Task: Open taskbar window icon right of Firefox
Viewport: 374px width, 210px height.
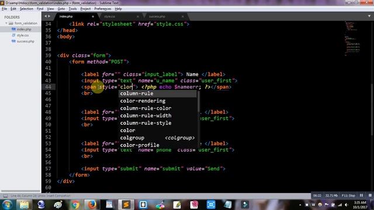Action: point(109,205)
